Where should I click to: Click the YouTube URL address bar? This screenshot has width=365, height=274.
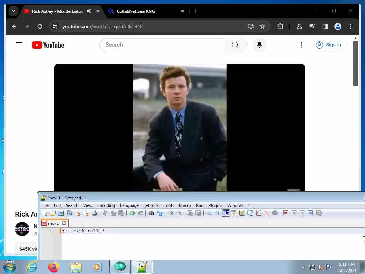pos(149,26)
